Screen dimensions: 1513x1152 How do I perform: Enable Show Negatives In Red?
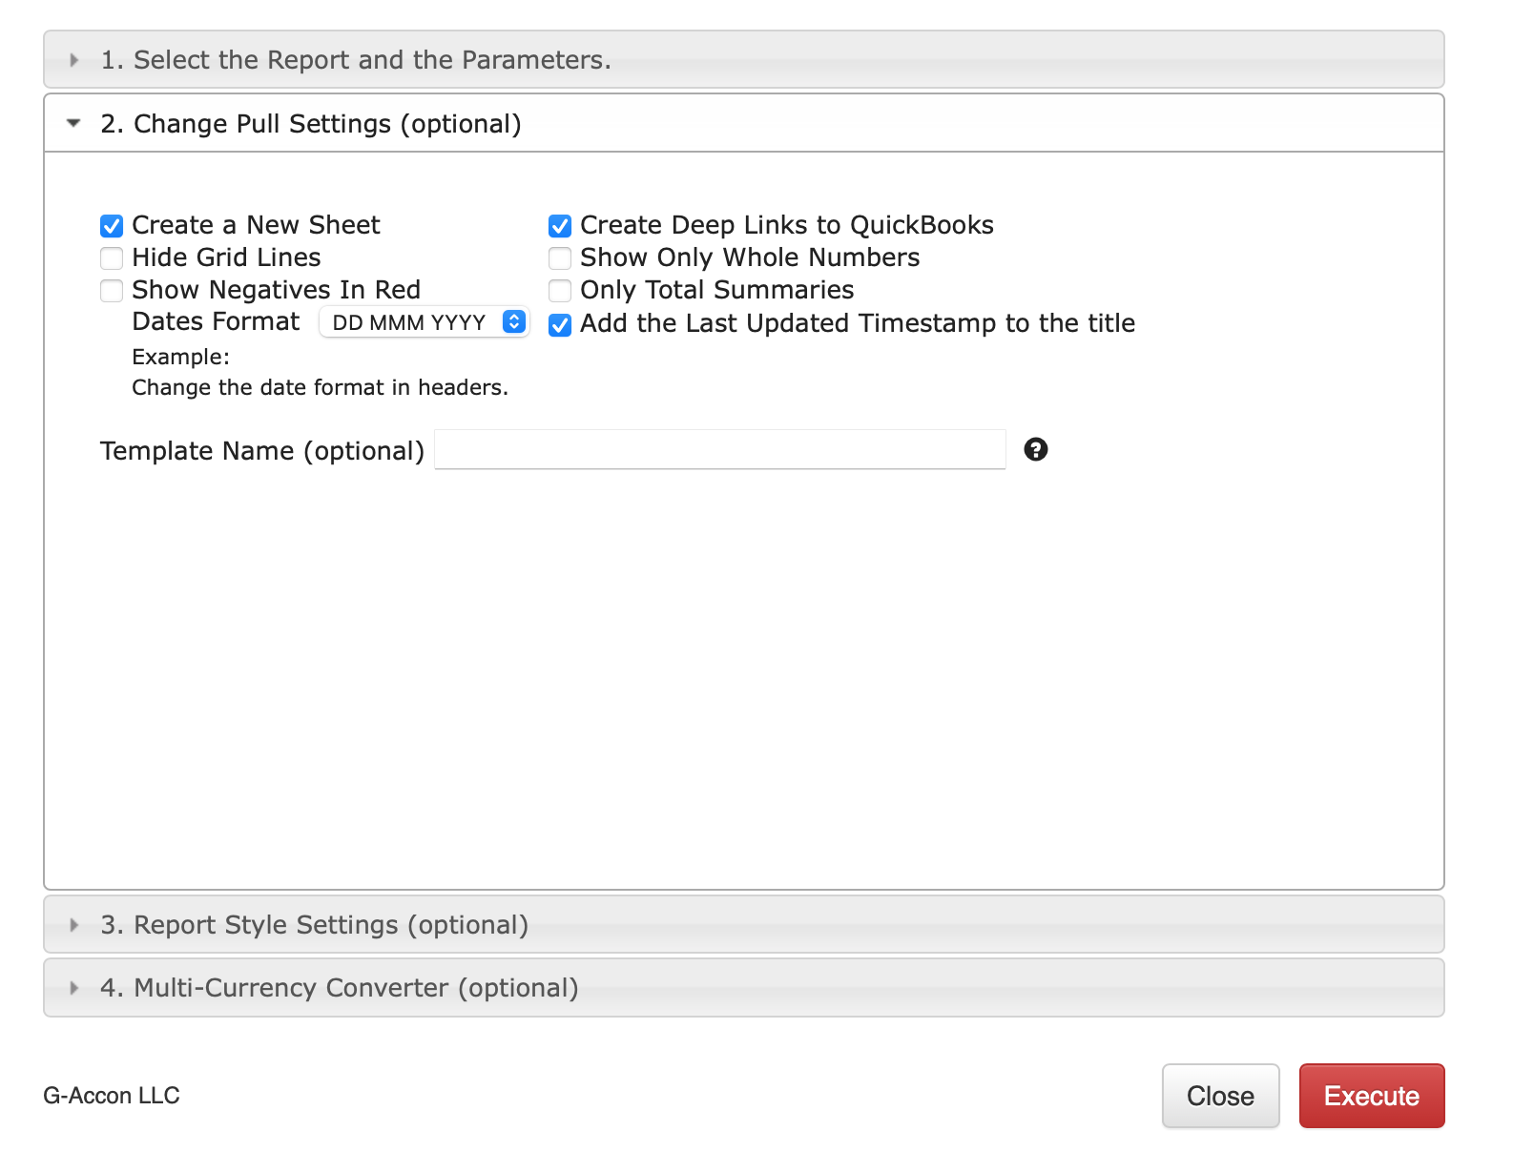coord(112,291)
